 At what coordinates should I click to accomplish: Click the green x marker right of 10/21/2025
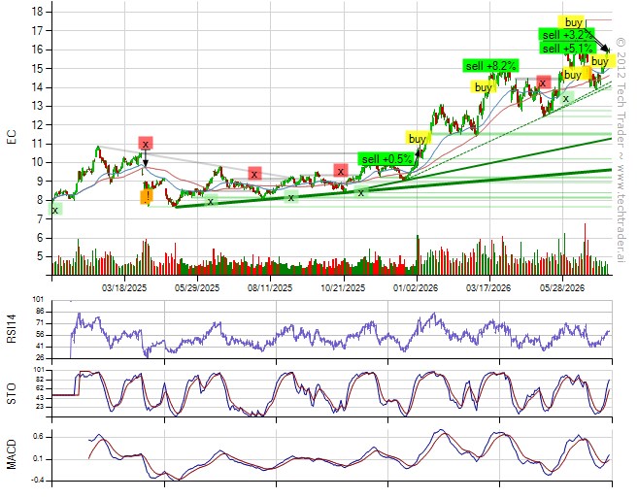coord(361,192)
